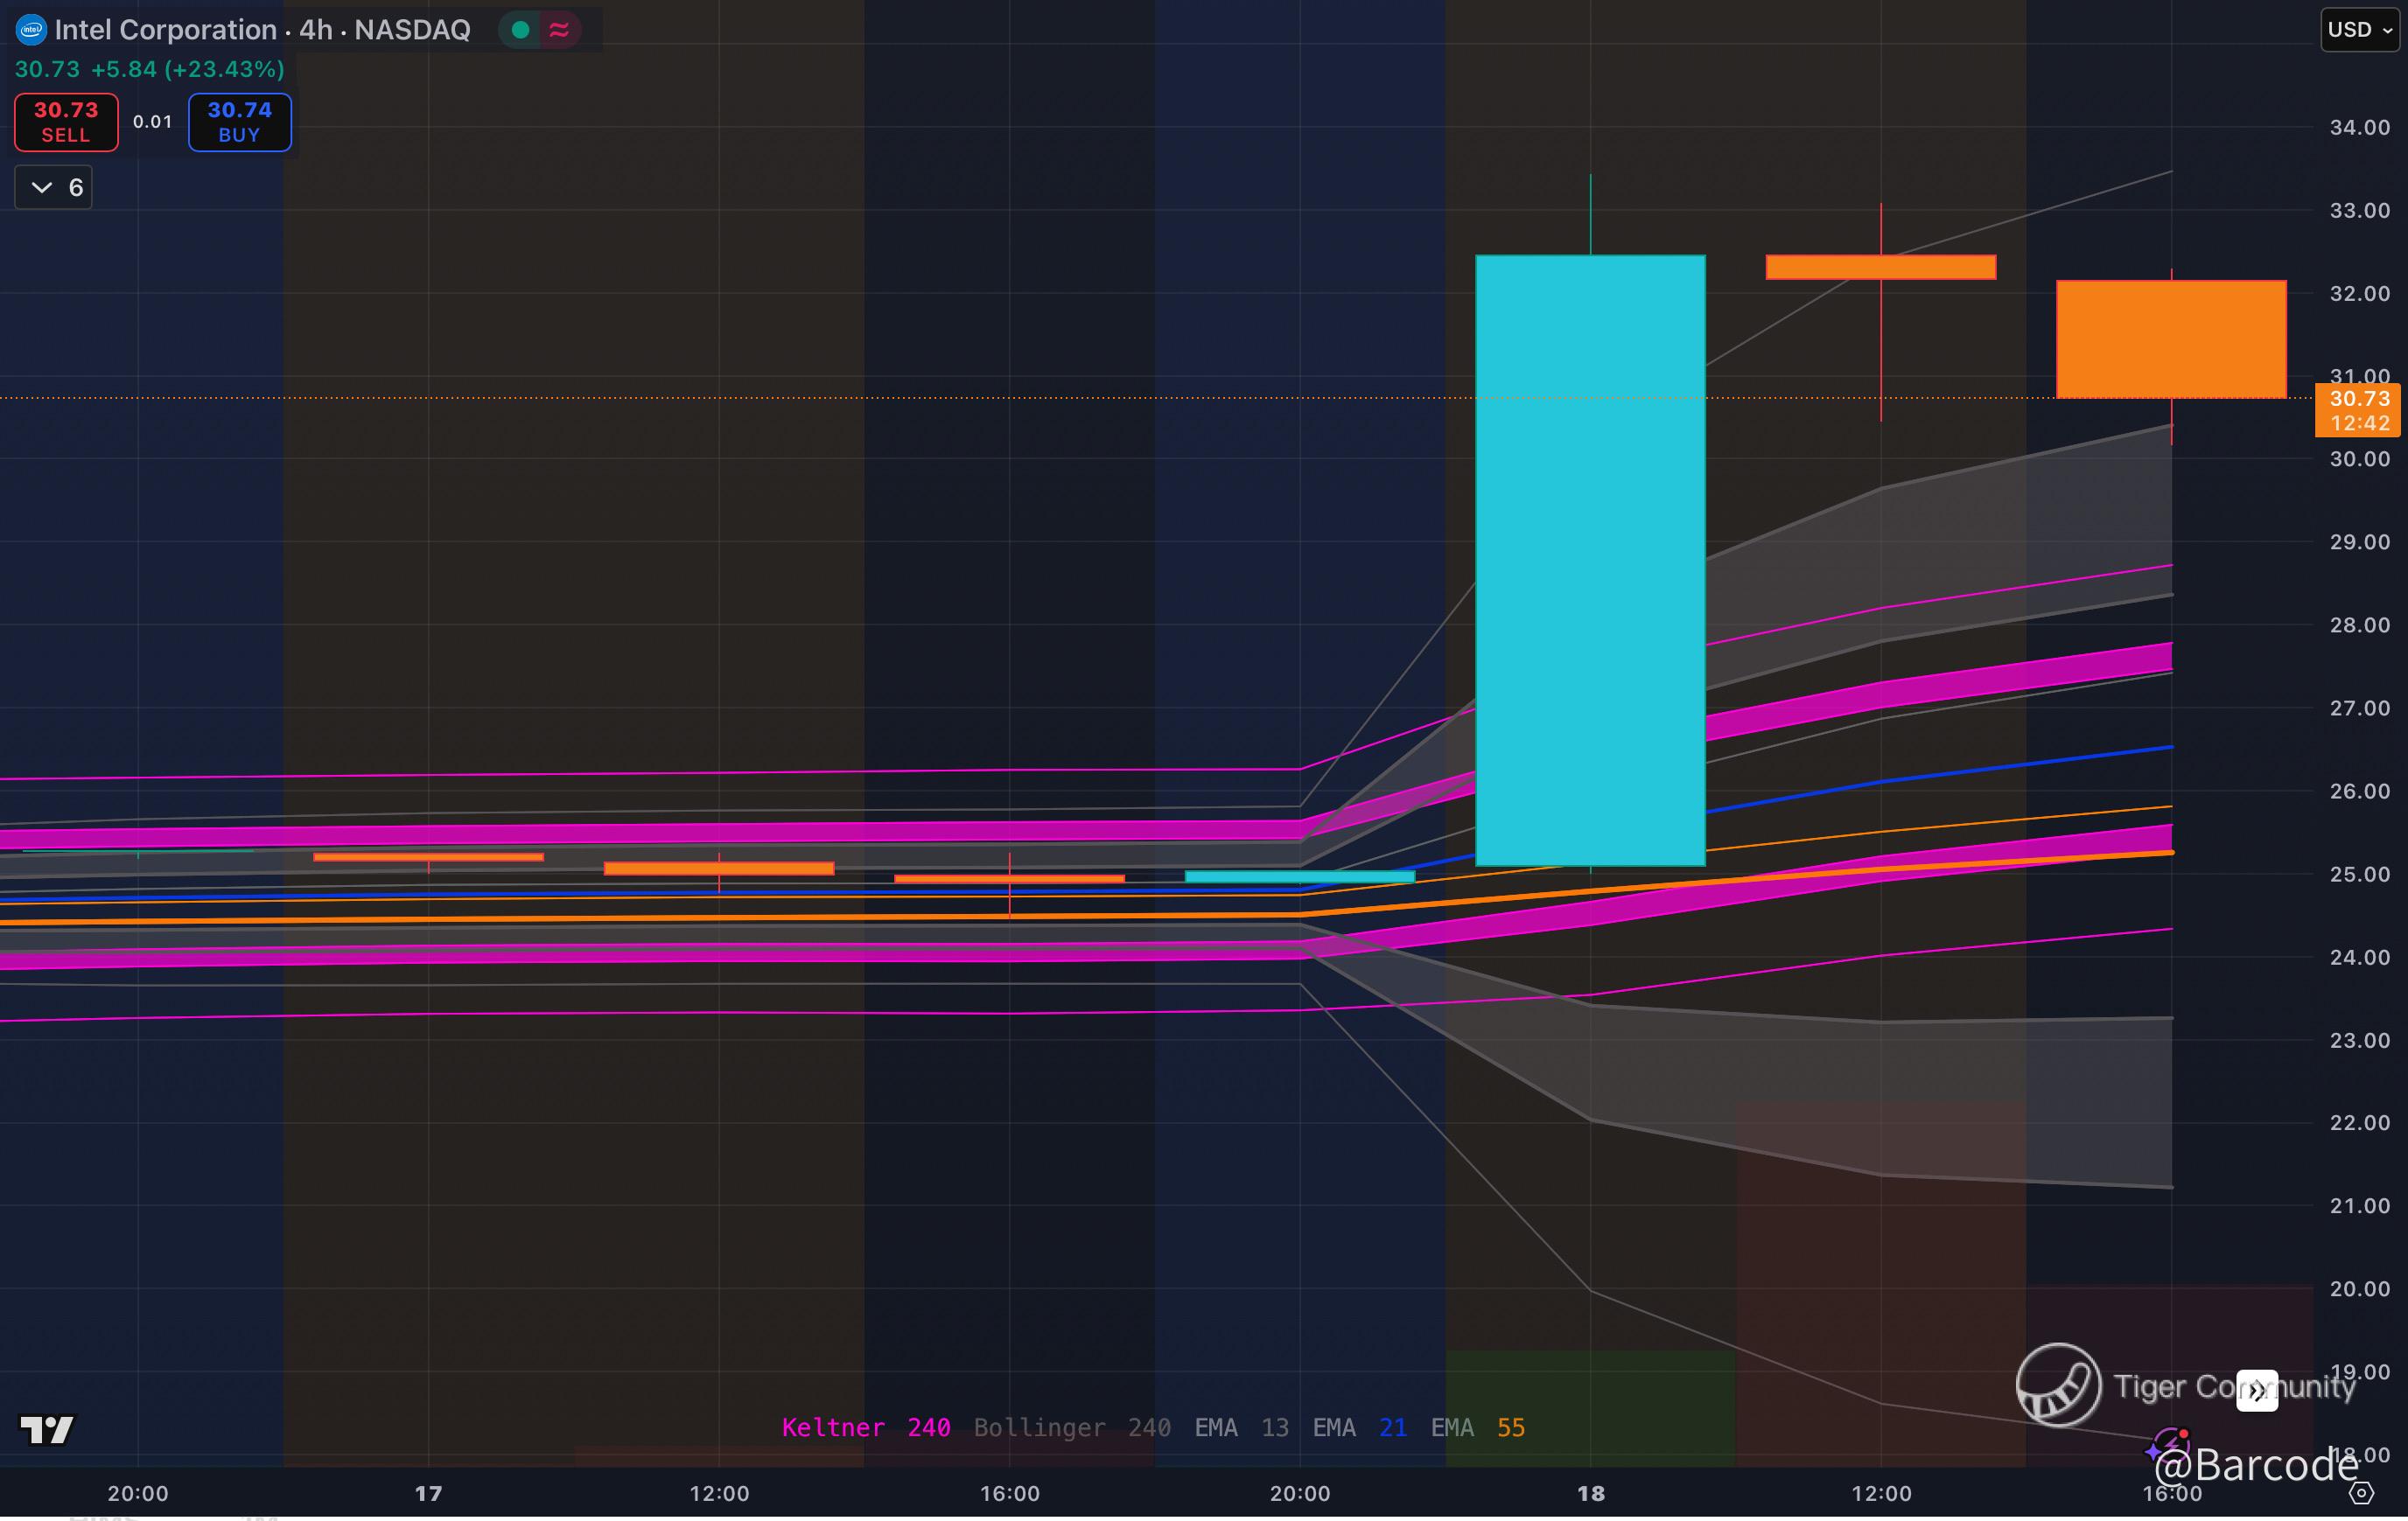Click the orange 30.73 current price label
This screenshot has height=1521, width=2408.
coord(2359,399)
